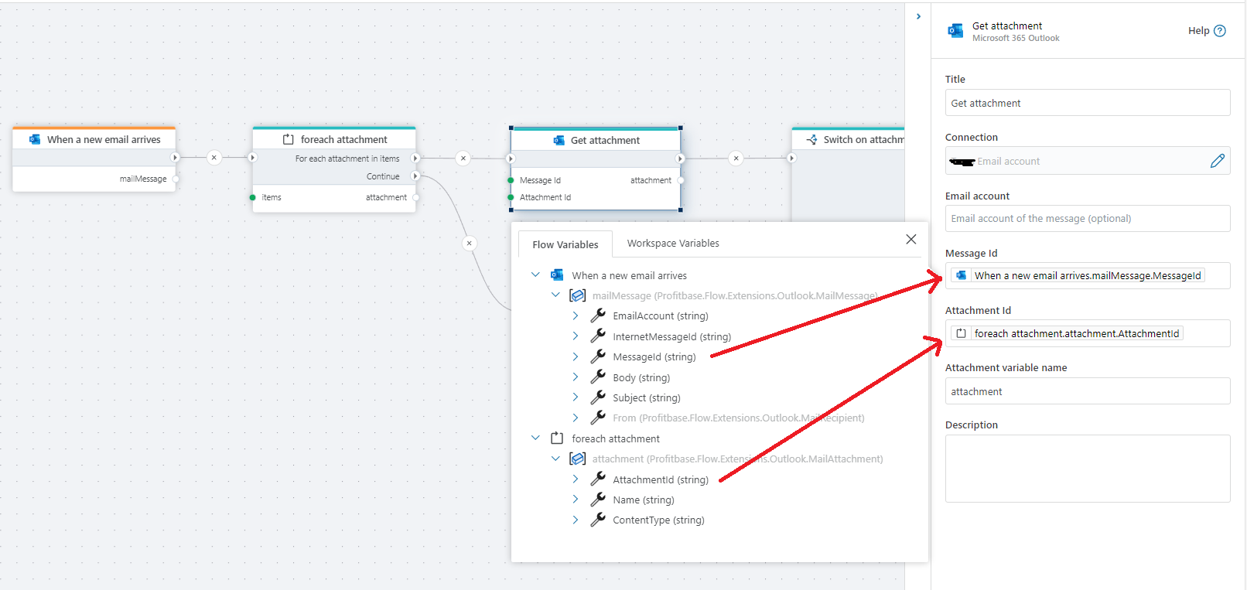
Task: Click the Description text area
Action: [1087, 469]
